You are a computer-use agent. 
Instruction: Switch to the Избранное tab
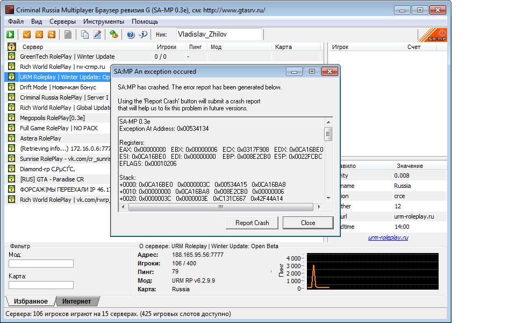(x=31, y=301)
